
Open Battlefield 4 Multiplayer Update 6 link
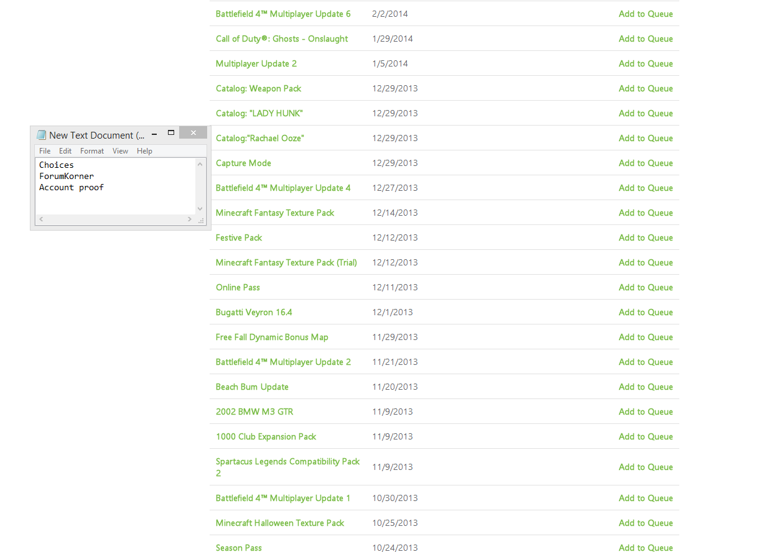tap(283, 14)
